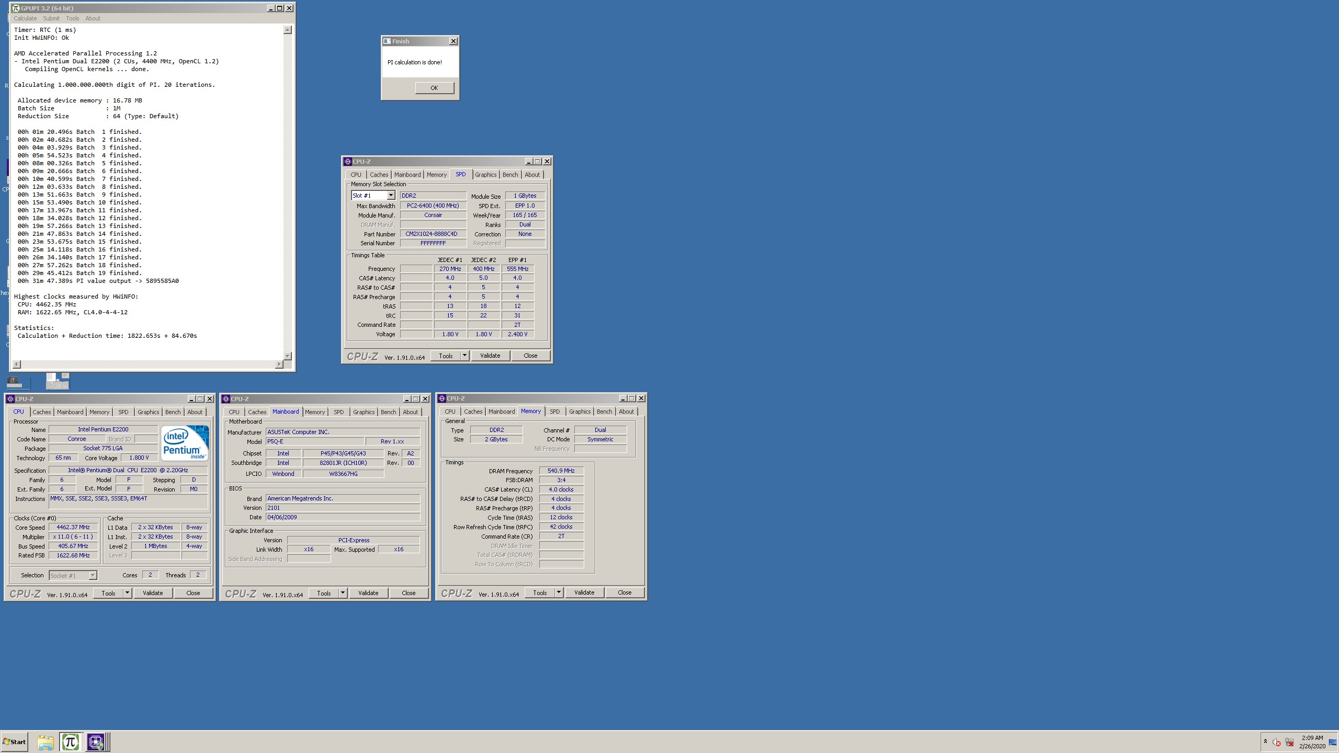Image resolution: width=1339 pixels, height=753 pixels.
Task: Click the GPUPI window title icon
Action: [x=16, y=8]
